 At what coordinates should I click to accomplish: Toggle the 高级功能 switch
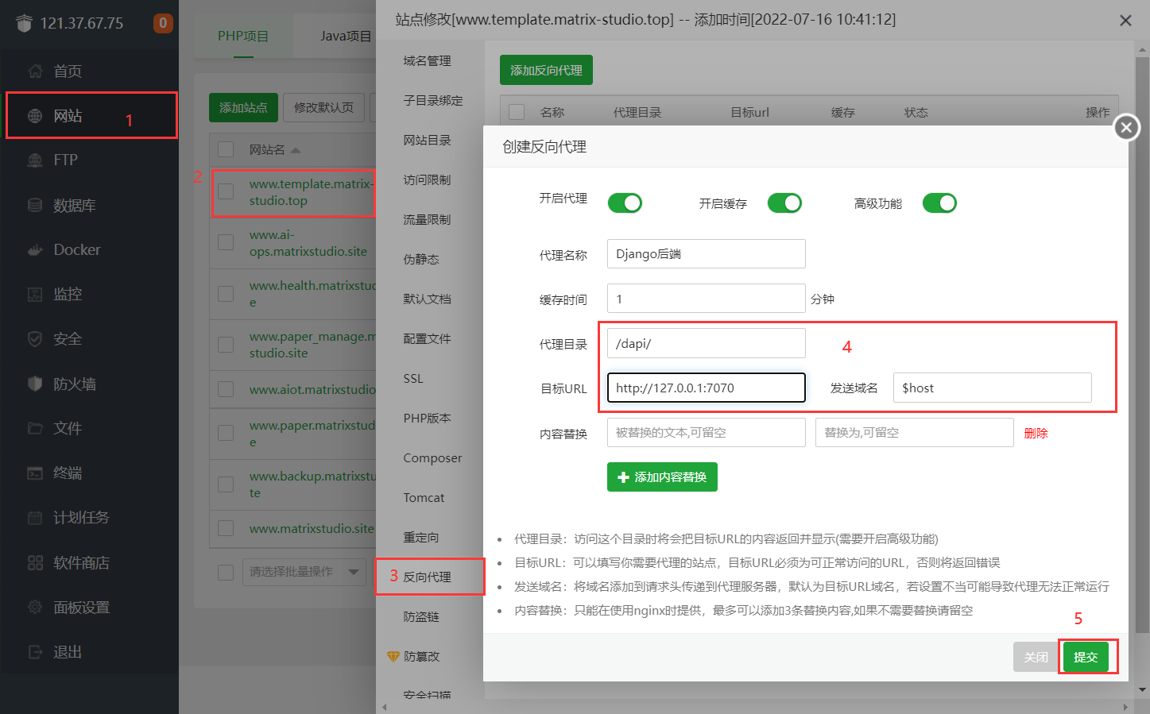coord(939,203)
